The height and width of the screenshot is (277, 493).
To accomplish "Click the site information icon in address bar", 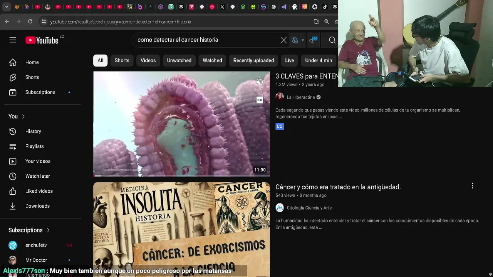I will 44,22.
